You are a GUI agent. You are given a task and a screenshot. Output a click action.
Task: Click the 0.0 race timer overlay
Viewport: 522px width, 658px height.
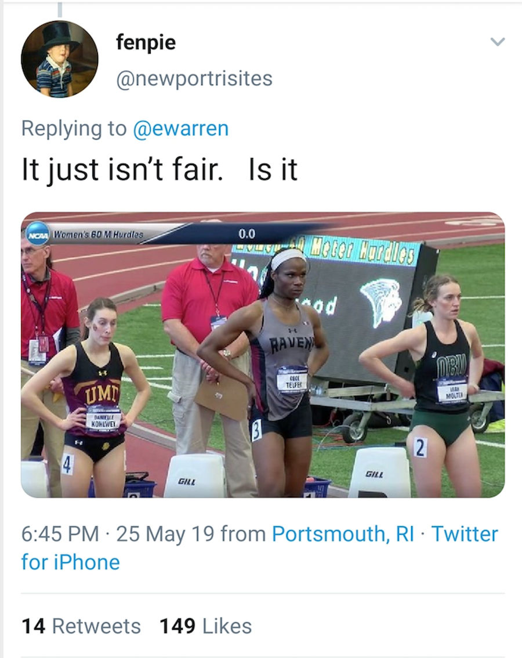click(x=246, y=233)
